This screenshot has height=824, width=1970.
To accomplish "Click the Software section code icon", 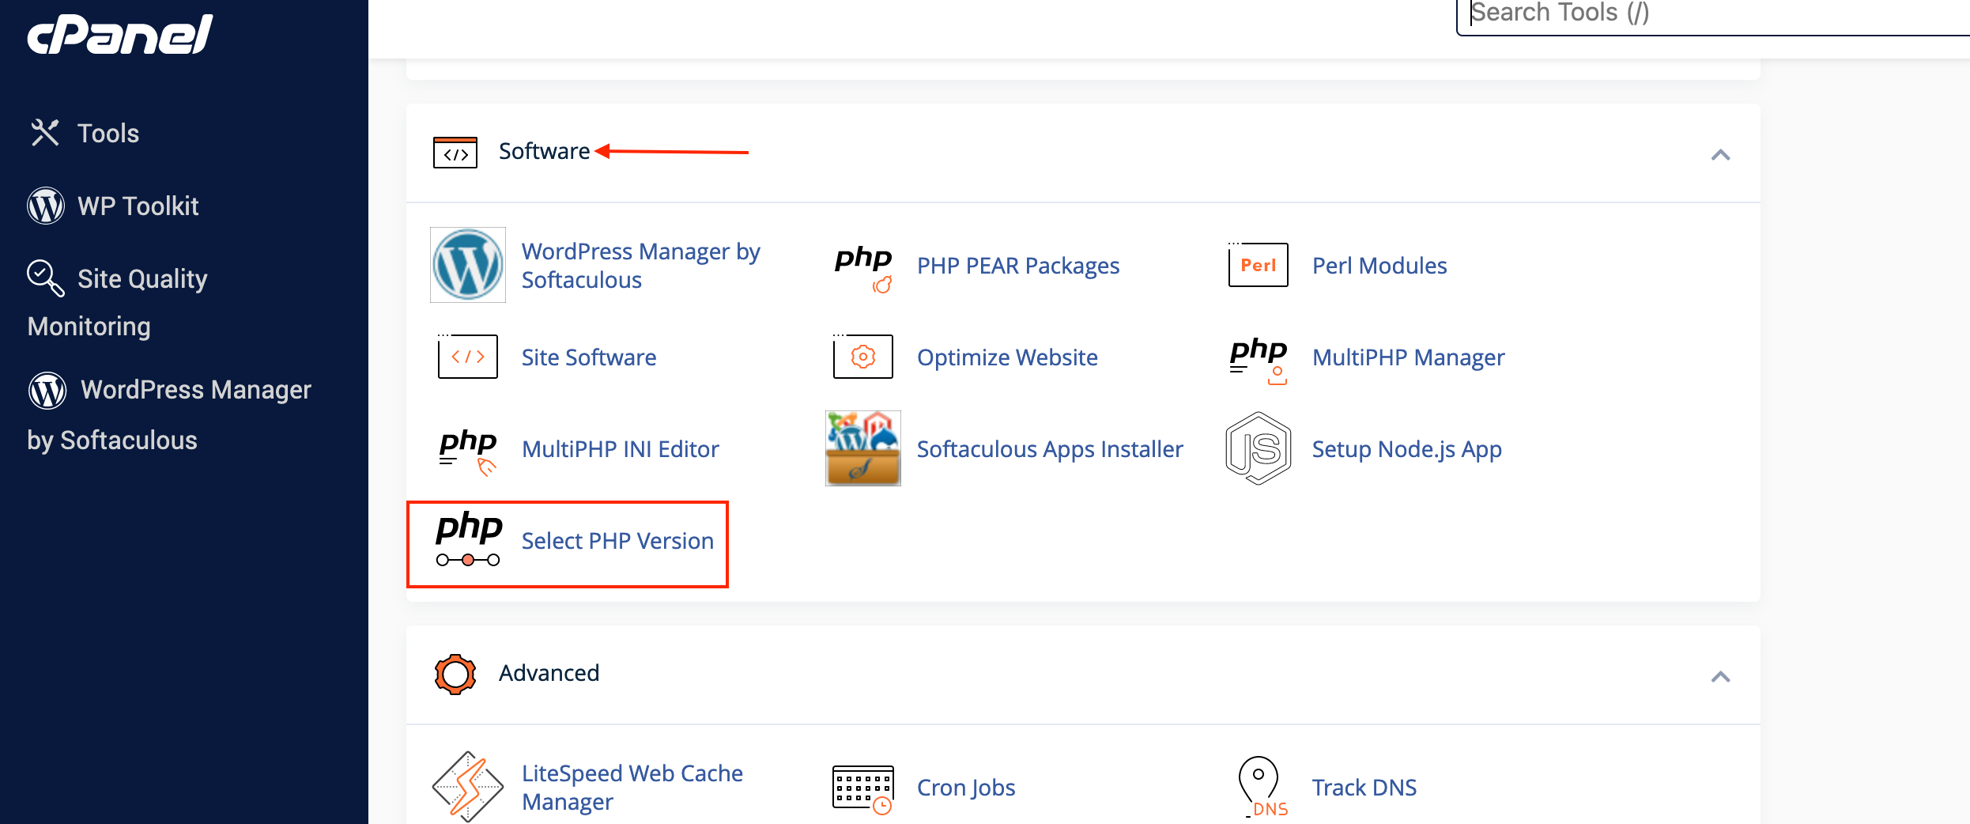I will 455,153.
